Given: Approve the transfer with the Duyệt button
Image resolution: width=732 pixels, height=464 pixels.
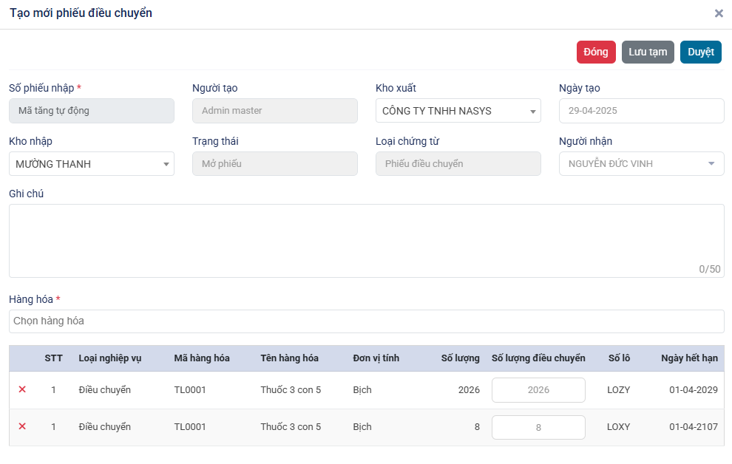Looking at the screenshot, I should (701, 52).
